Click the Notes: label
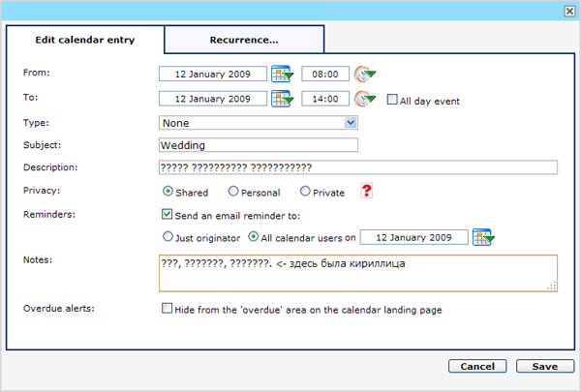 point(38,259)
